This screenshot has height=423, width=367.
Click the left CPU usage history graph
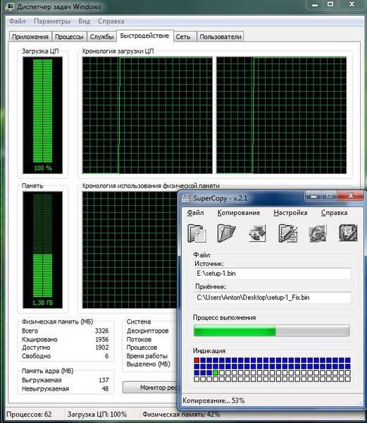point(147,115)
